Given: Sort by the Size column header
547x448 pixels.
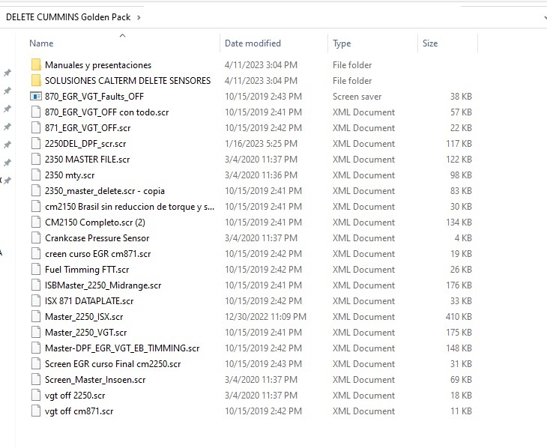Looking at the screenshot, I should pos(430,43).
